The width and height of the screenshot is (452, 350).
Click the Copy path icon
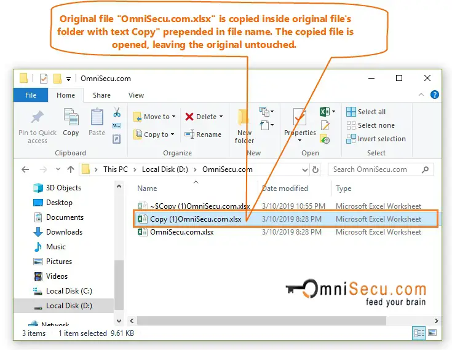[x=116, y=125]
